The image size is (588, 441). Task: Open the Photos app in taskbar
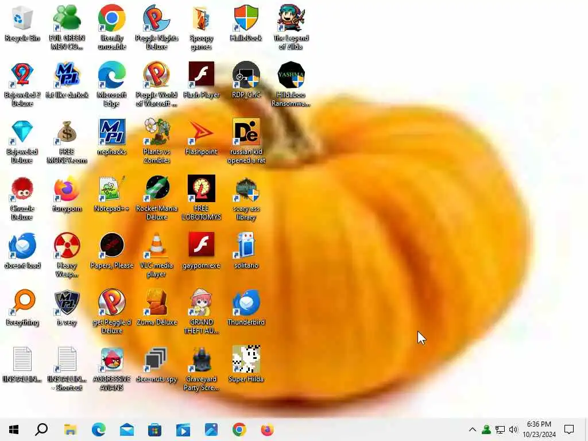coord(211,430)
